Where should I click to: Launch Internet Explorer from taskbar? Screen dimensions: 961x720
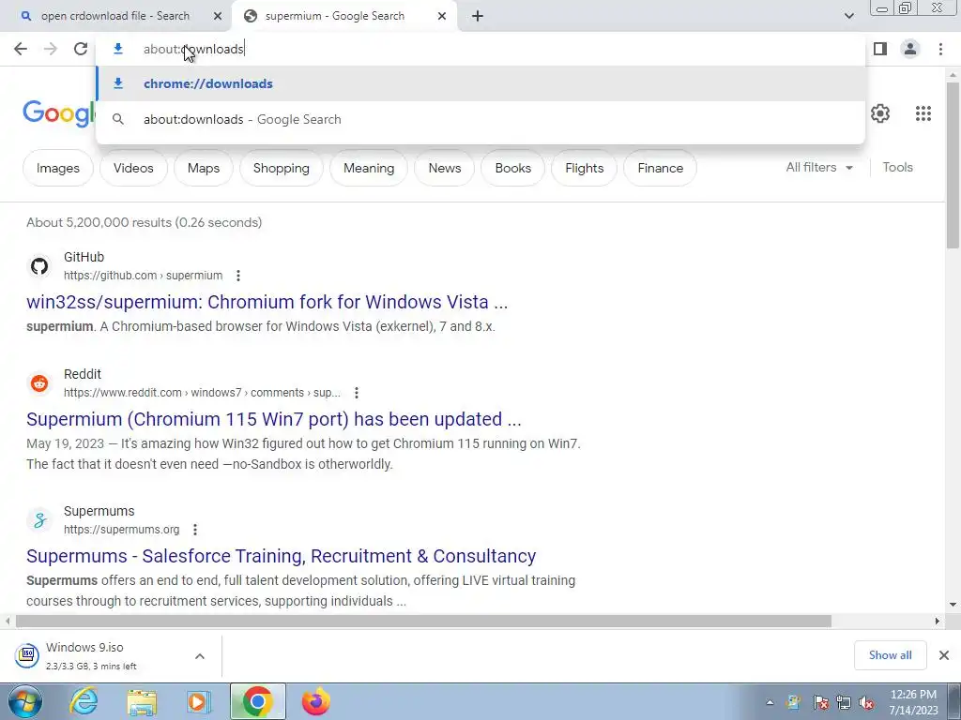(x=84, y=701)
